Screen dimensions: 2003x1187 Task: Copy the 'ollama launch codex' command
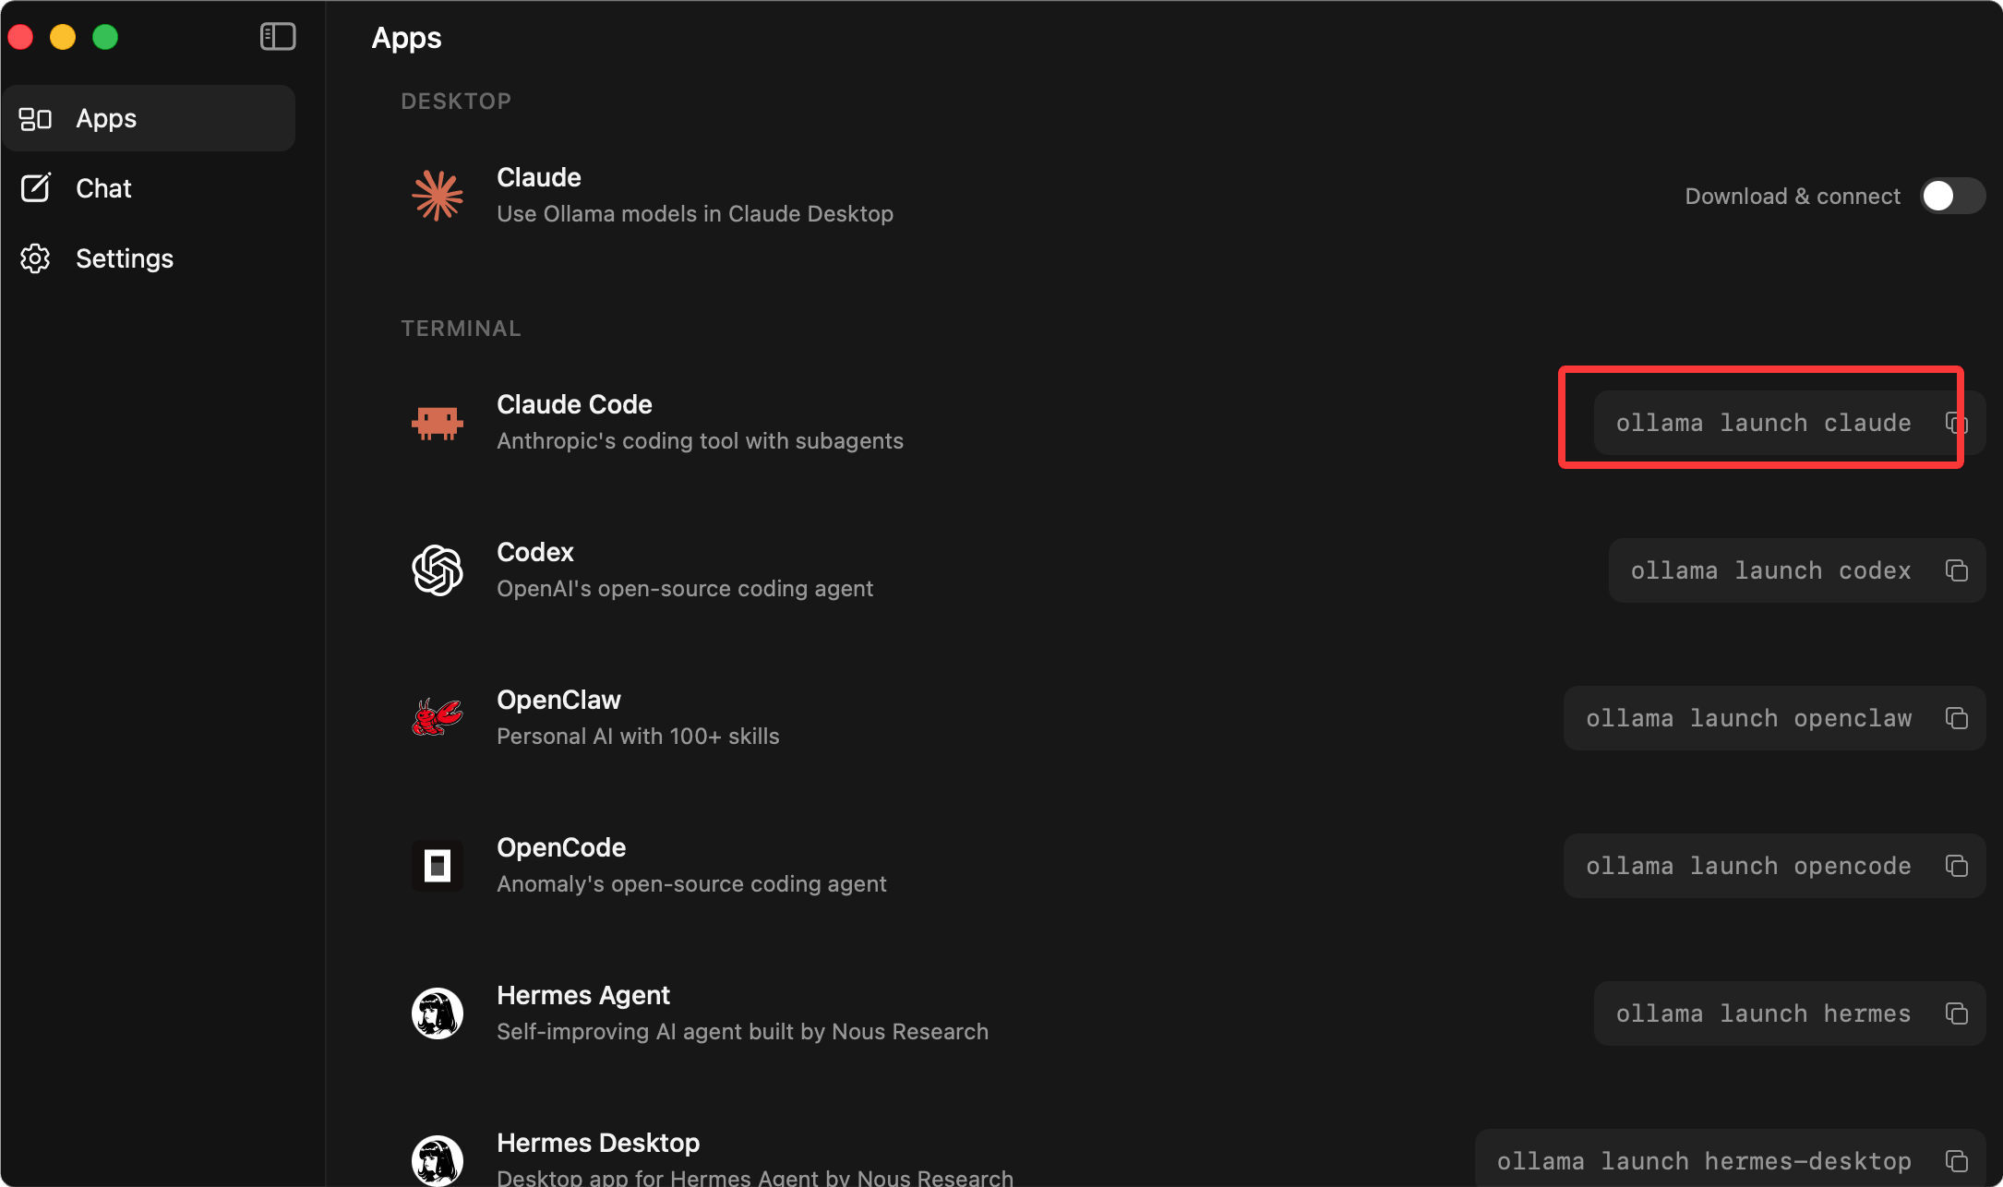[x=1957, y=570]
